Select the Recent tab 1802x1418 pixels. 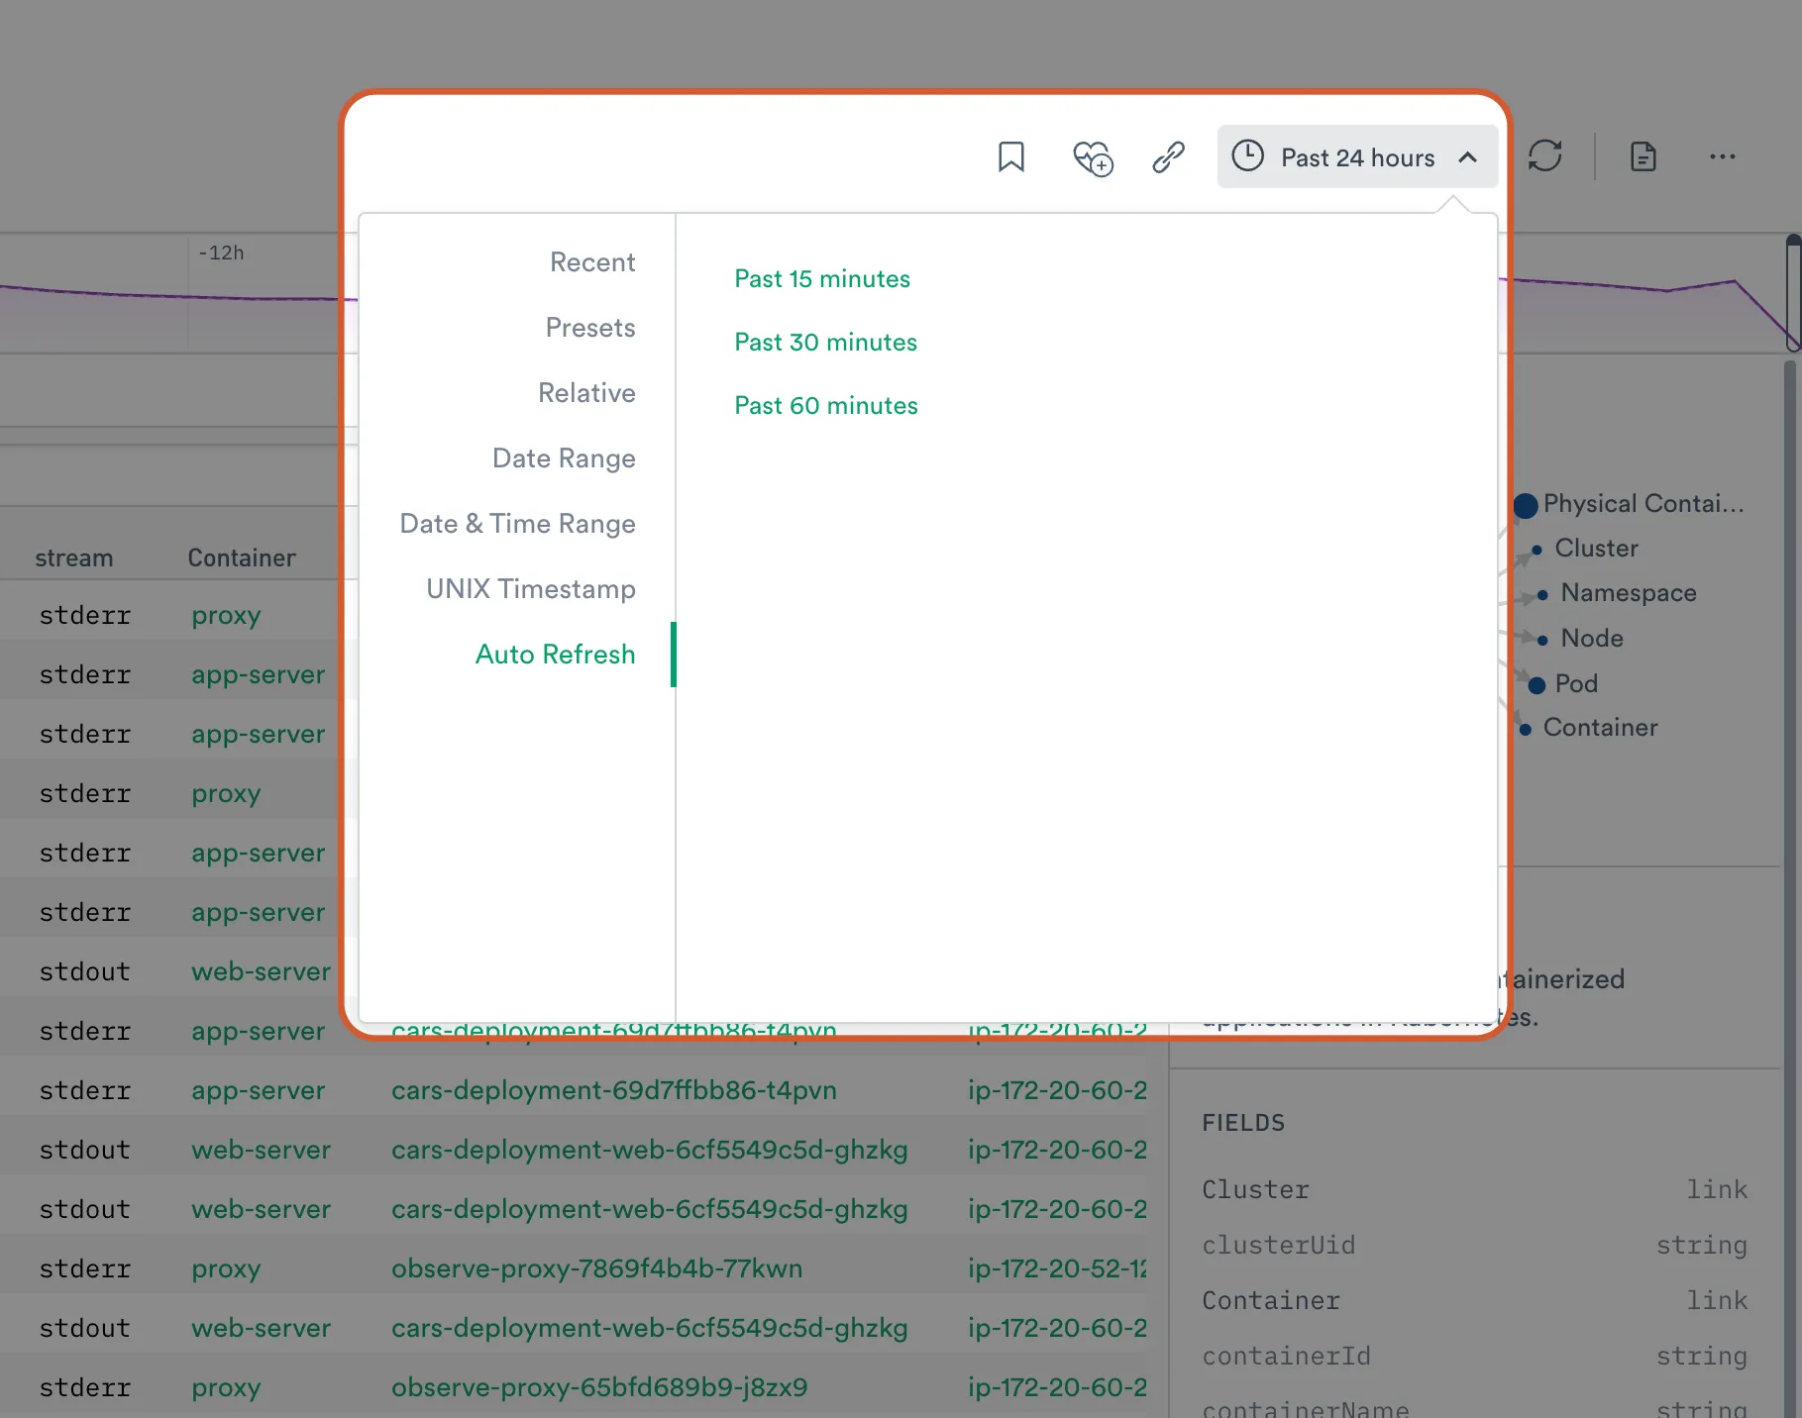coord(592,262)
